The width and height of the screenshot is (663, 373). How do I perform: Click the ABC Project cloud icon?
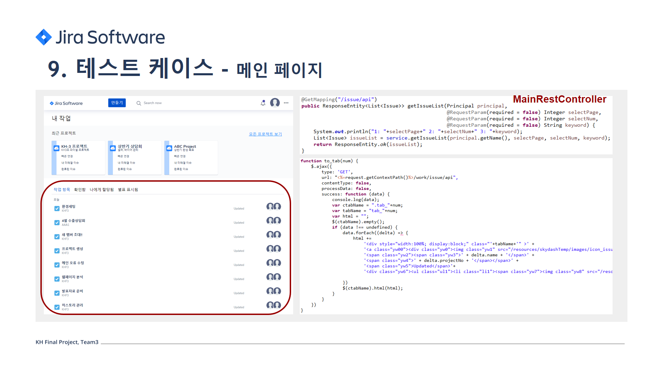click(169, 148)
